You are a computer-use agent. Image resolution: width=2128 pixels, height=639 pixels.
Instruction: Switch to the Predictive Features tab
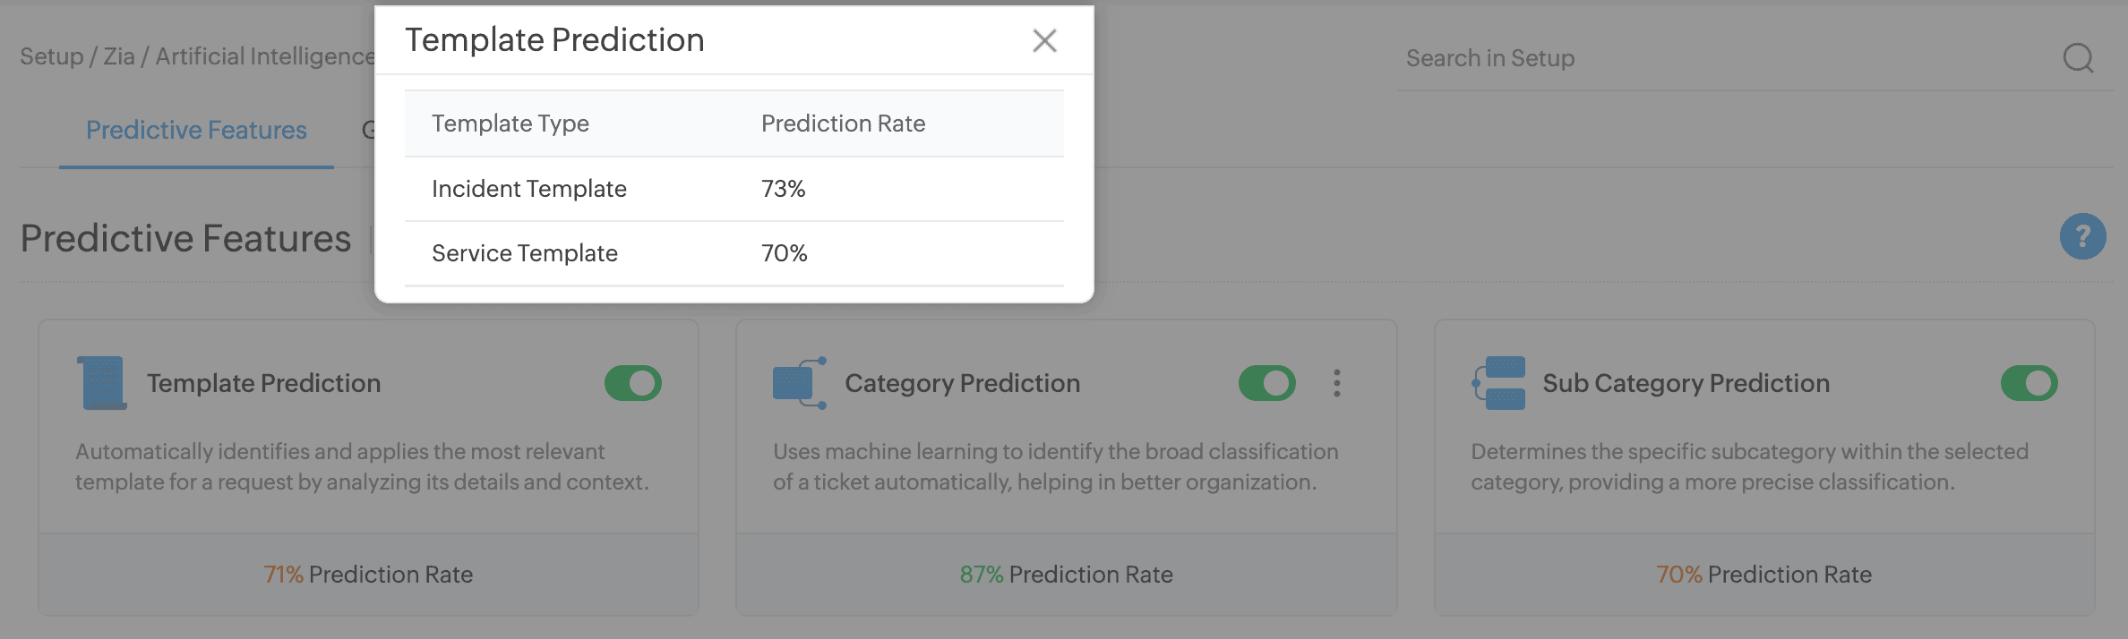pos(196,131)
